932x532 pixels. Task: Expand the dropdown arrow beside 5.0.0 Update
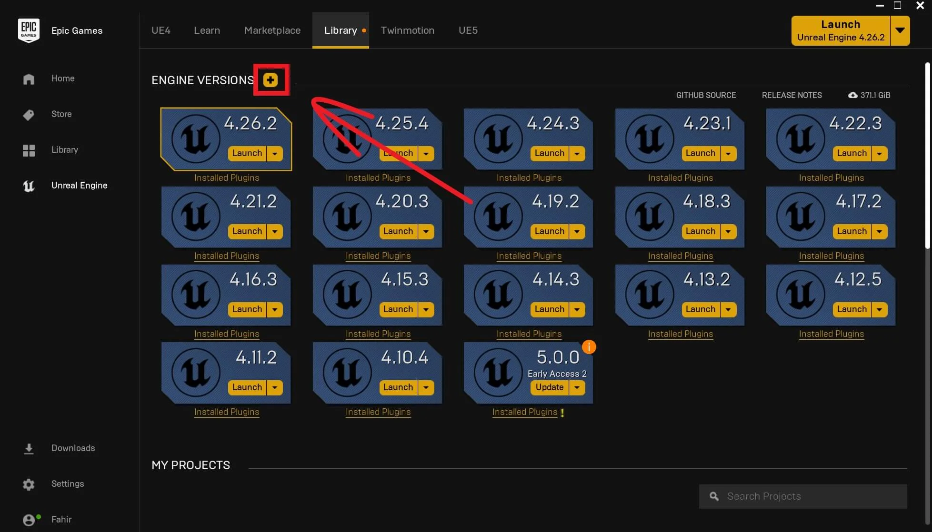click(x=577, y=388)
